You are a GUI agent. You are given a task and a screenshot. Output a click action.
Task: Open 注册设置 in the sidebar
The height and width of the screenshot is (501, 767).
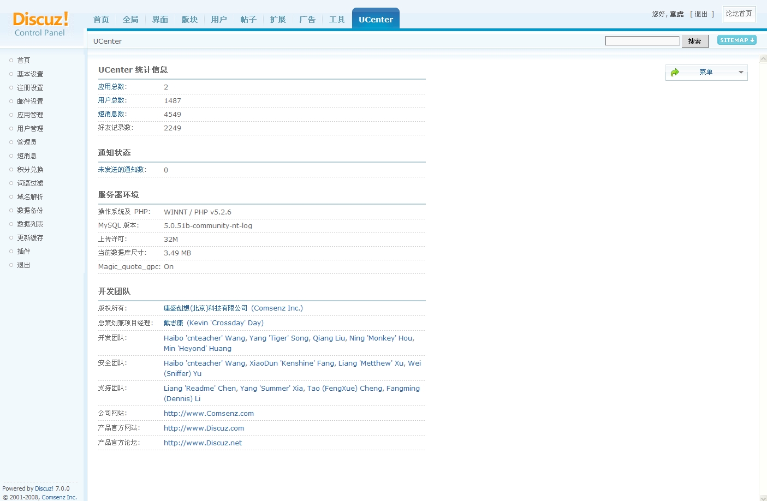(30, 88)
